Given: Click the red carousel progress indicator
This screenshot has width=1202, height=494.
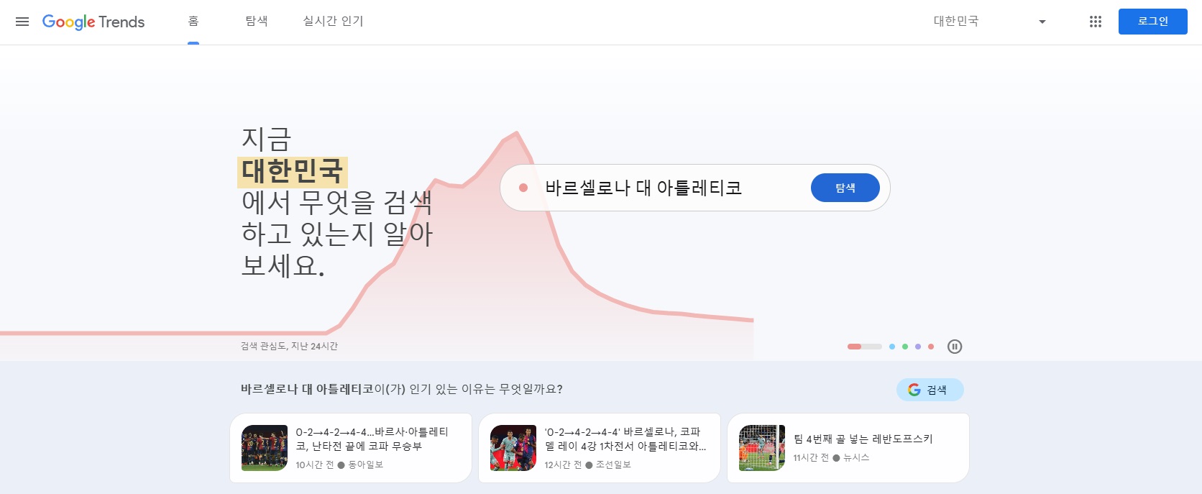Looking at the screenshot, I should (855, 347).
